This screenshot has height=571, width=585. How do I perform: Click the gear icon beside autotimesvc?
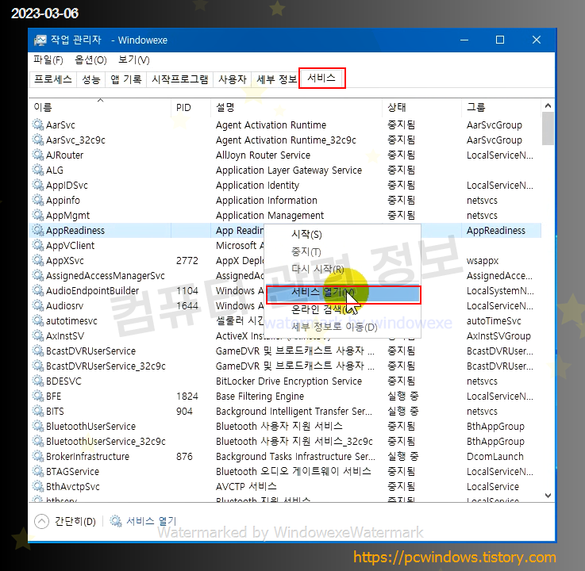(37, 320)
